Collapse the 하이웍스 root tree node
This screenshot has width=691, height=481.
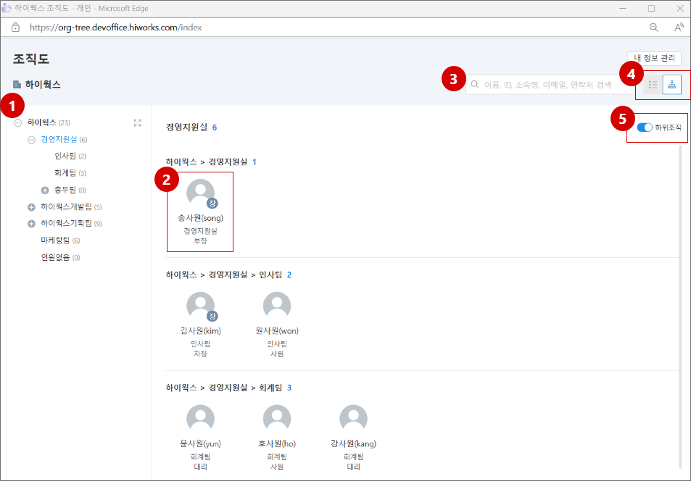point(17,123)
